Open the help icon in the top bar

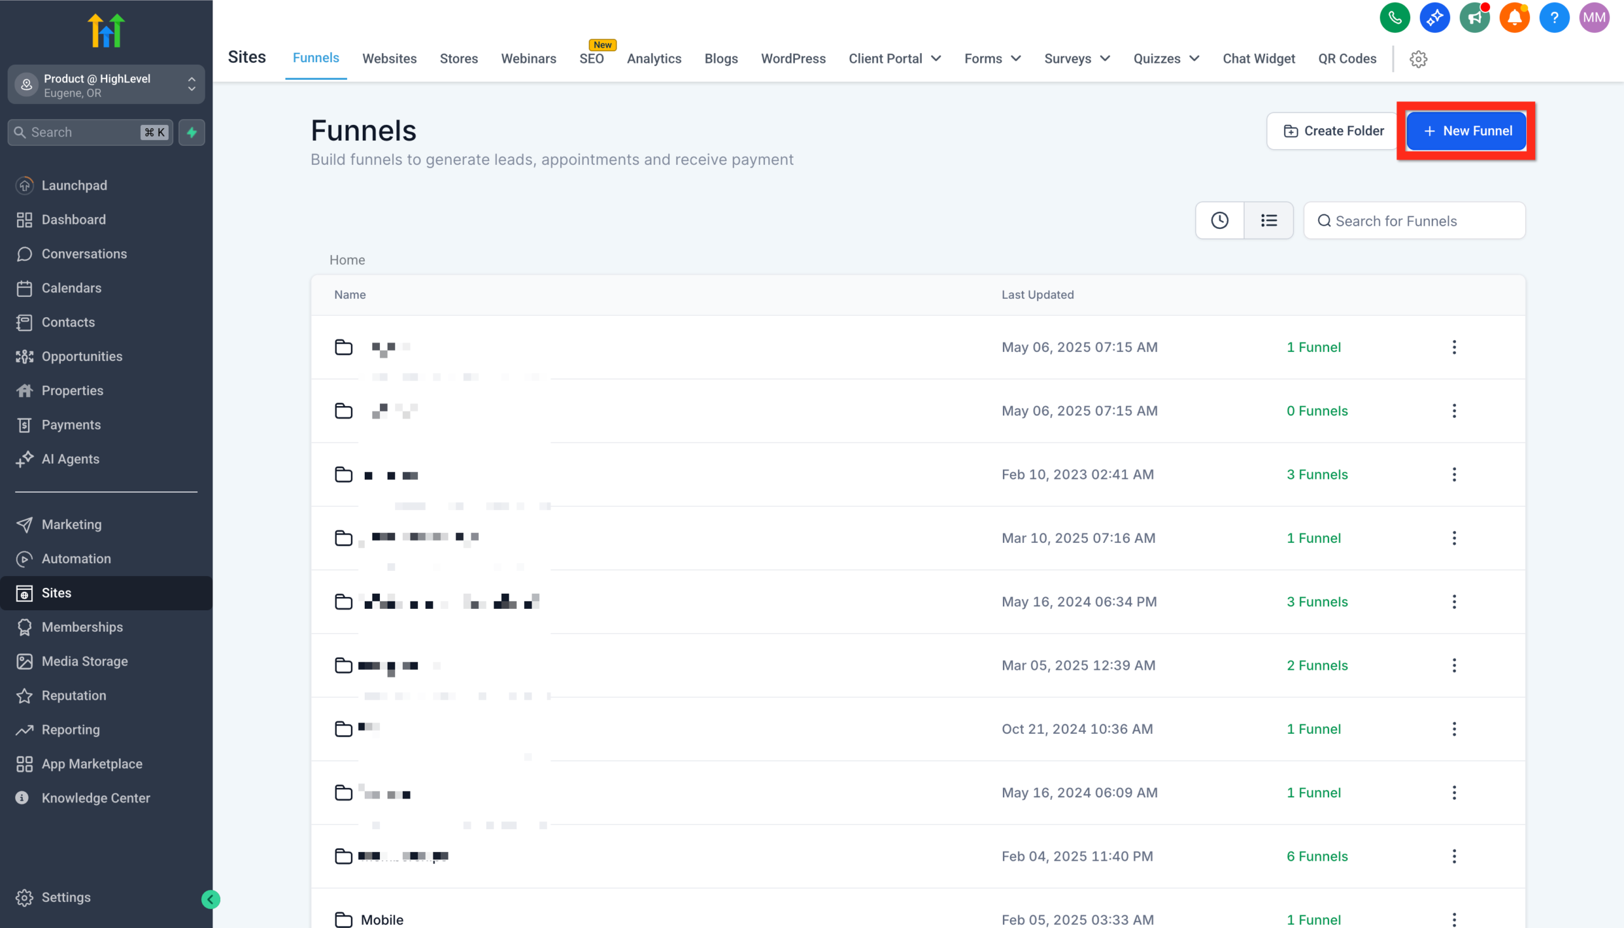tap(1554, 18)
